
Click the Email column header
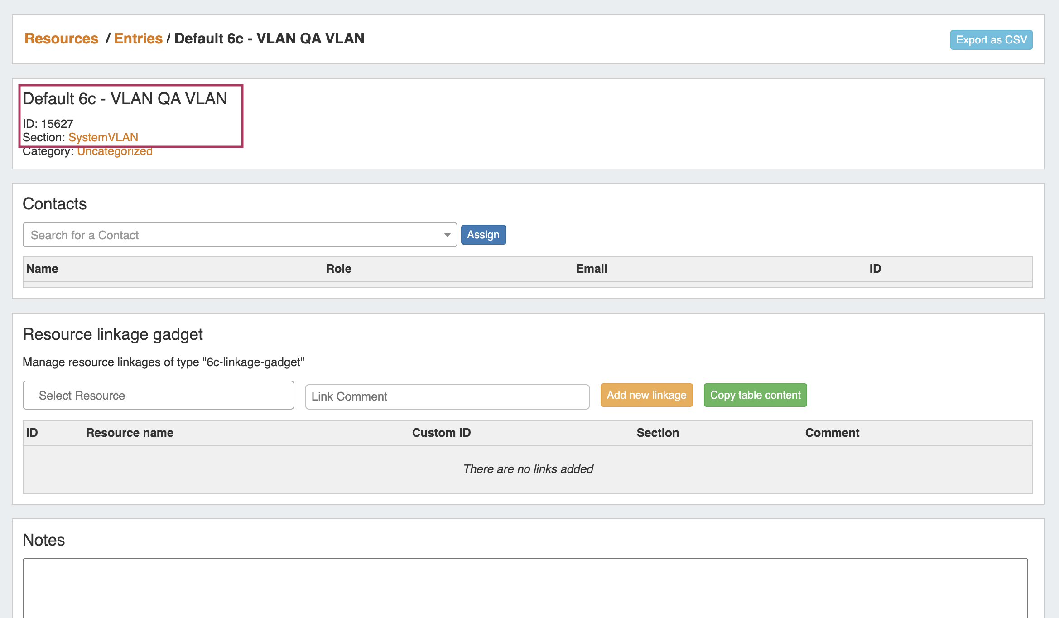pos(591,269)
